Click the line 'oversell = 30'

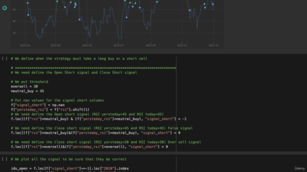pyautogui.click(x=24, y=86)
